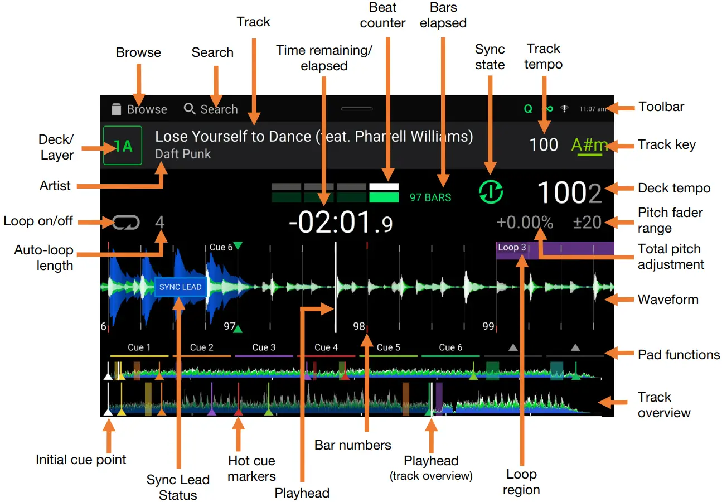Tap the 1A deck layer button

(123, 146)
